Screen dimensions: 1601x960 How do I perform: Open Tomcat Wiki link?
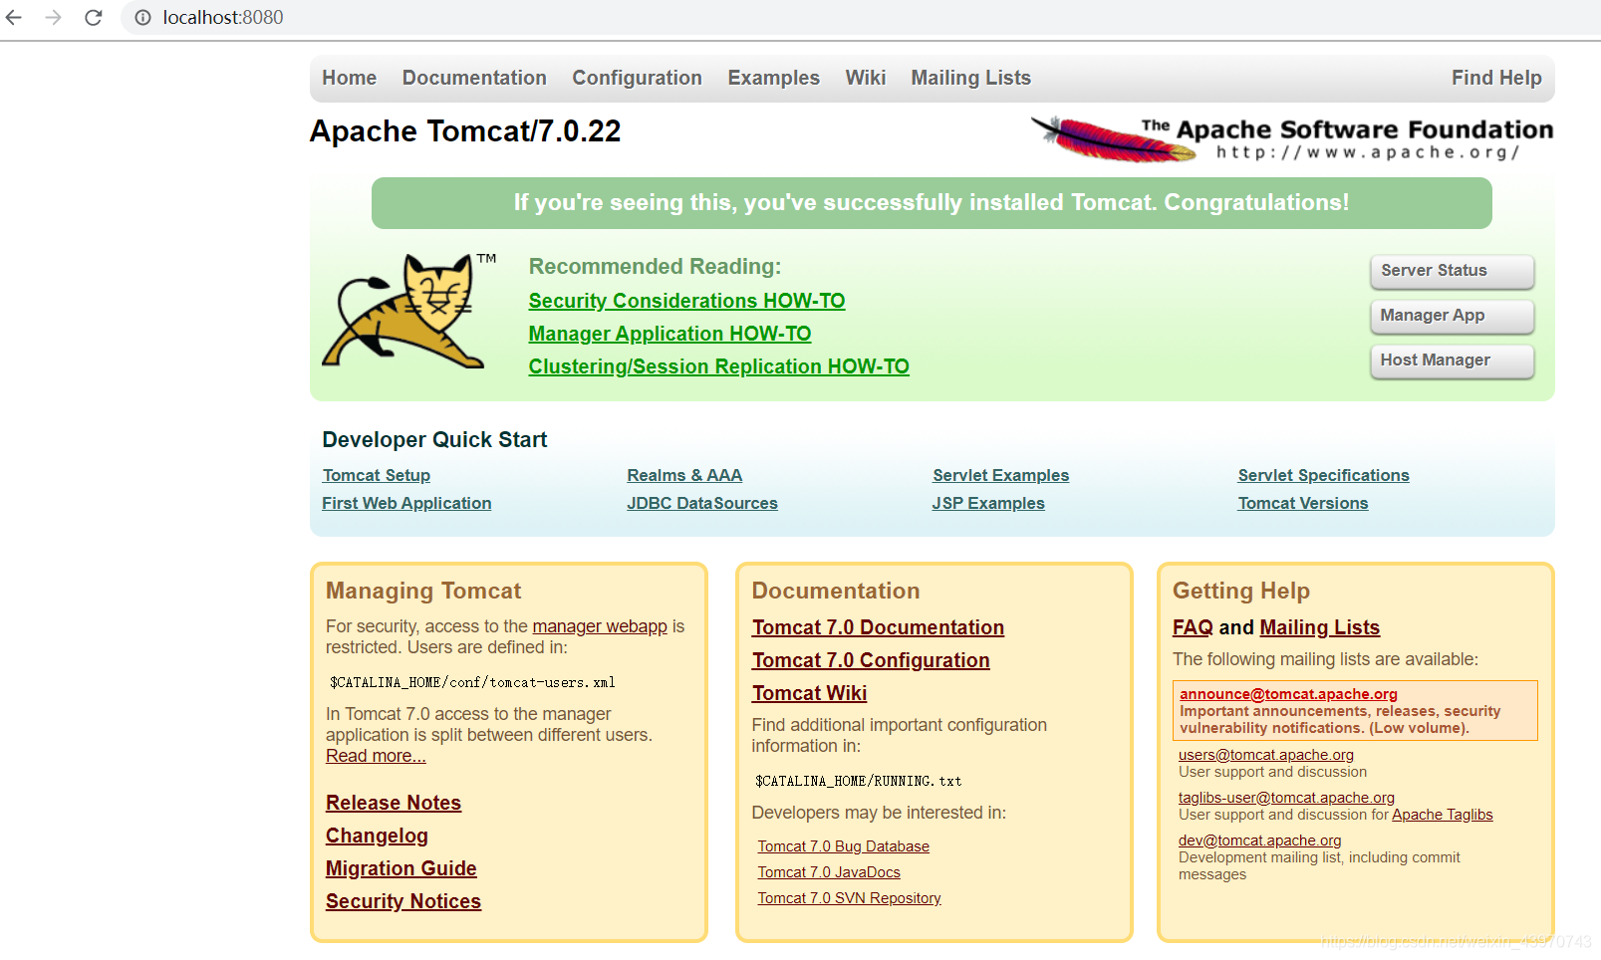(809, 693)
